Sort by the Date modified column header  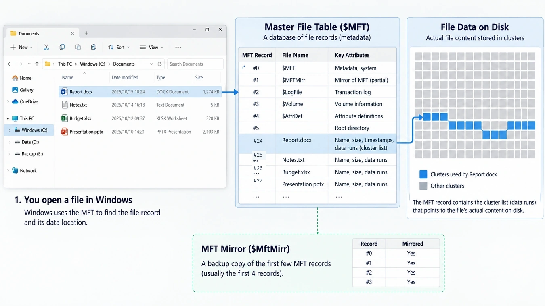coord(125,78)
